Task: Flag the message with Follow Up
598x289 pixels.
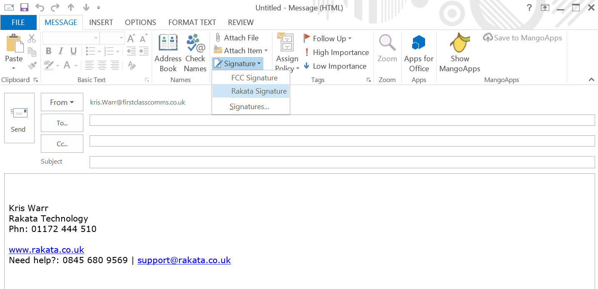Action: (x=328, y=39)
